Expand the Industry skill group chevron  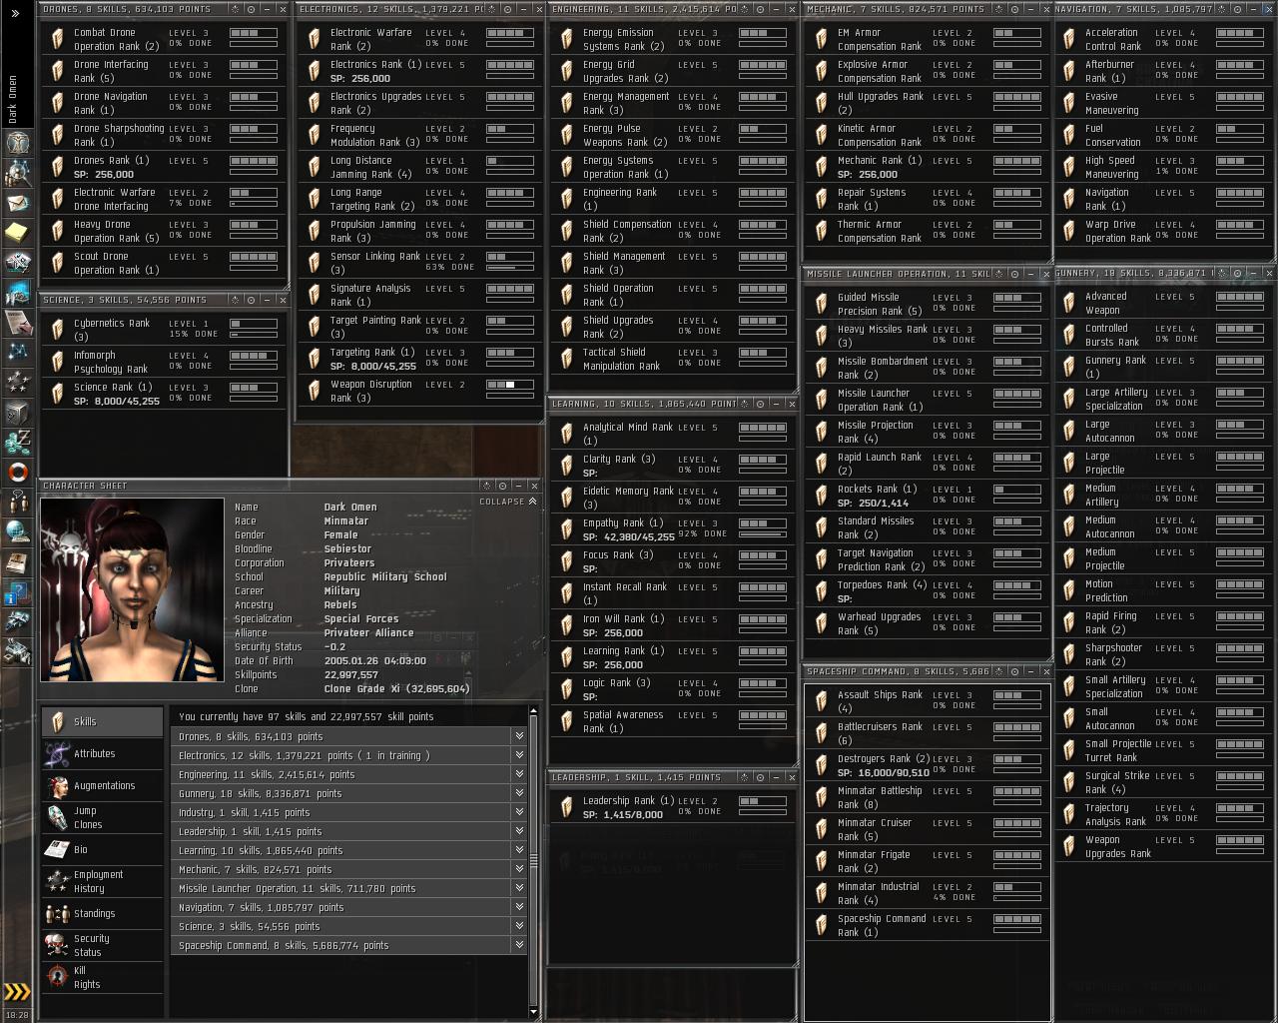(519, 812)
